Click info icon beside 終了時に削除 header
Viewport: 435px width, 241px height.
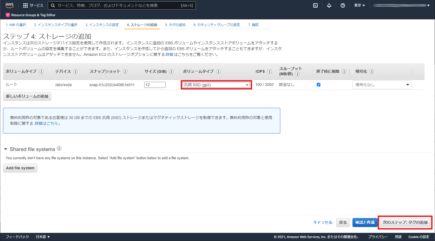344,71
